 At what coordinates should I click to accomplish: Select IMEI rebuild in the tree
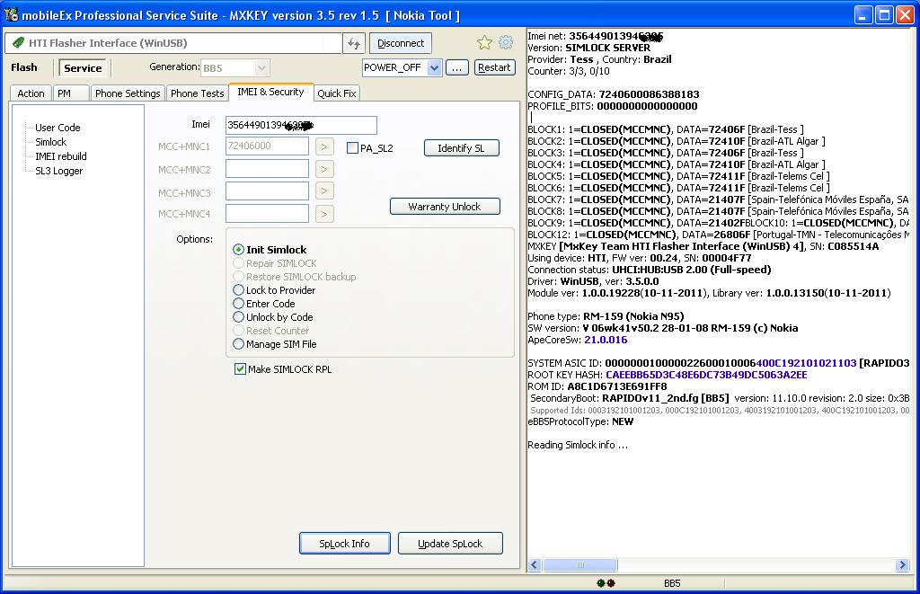coord(61,156)
